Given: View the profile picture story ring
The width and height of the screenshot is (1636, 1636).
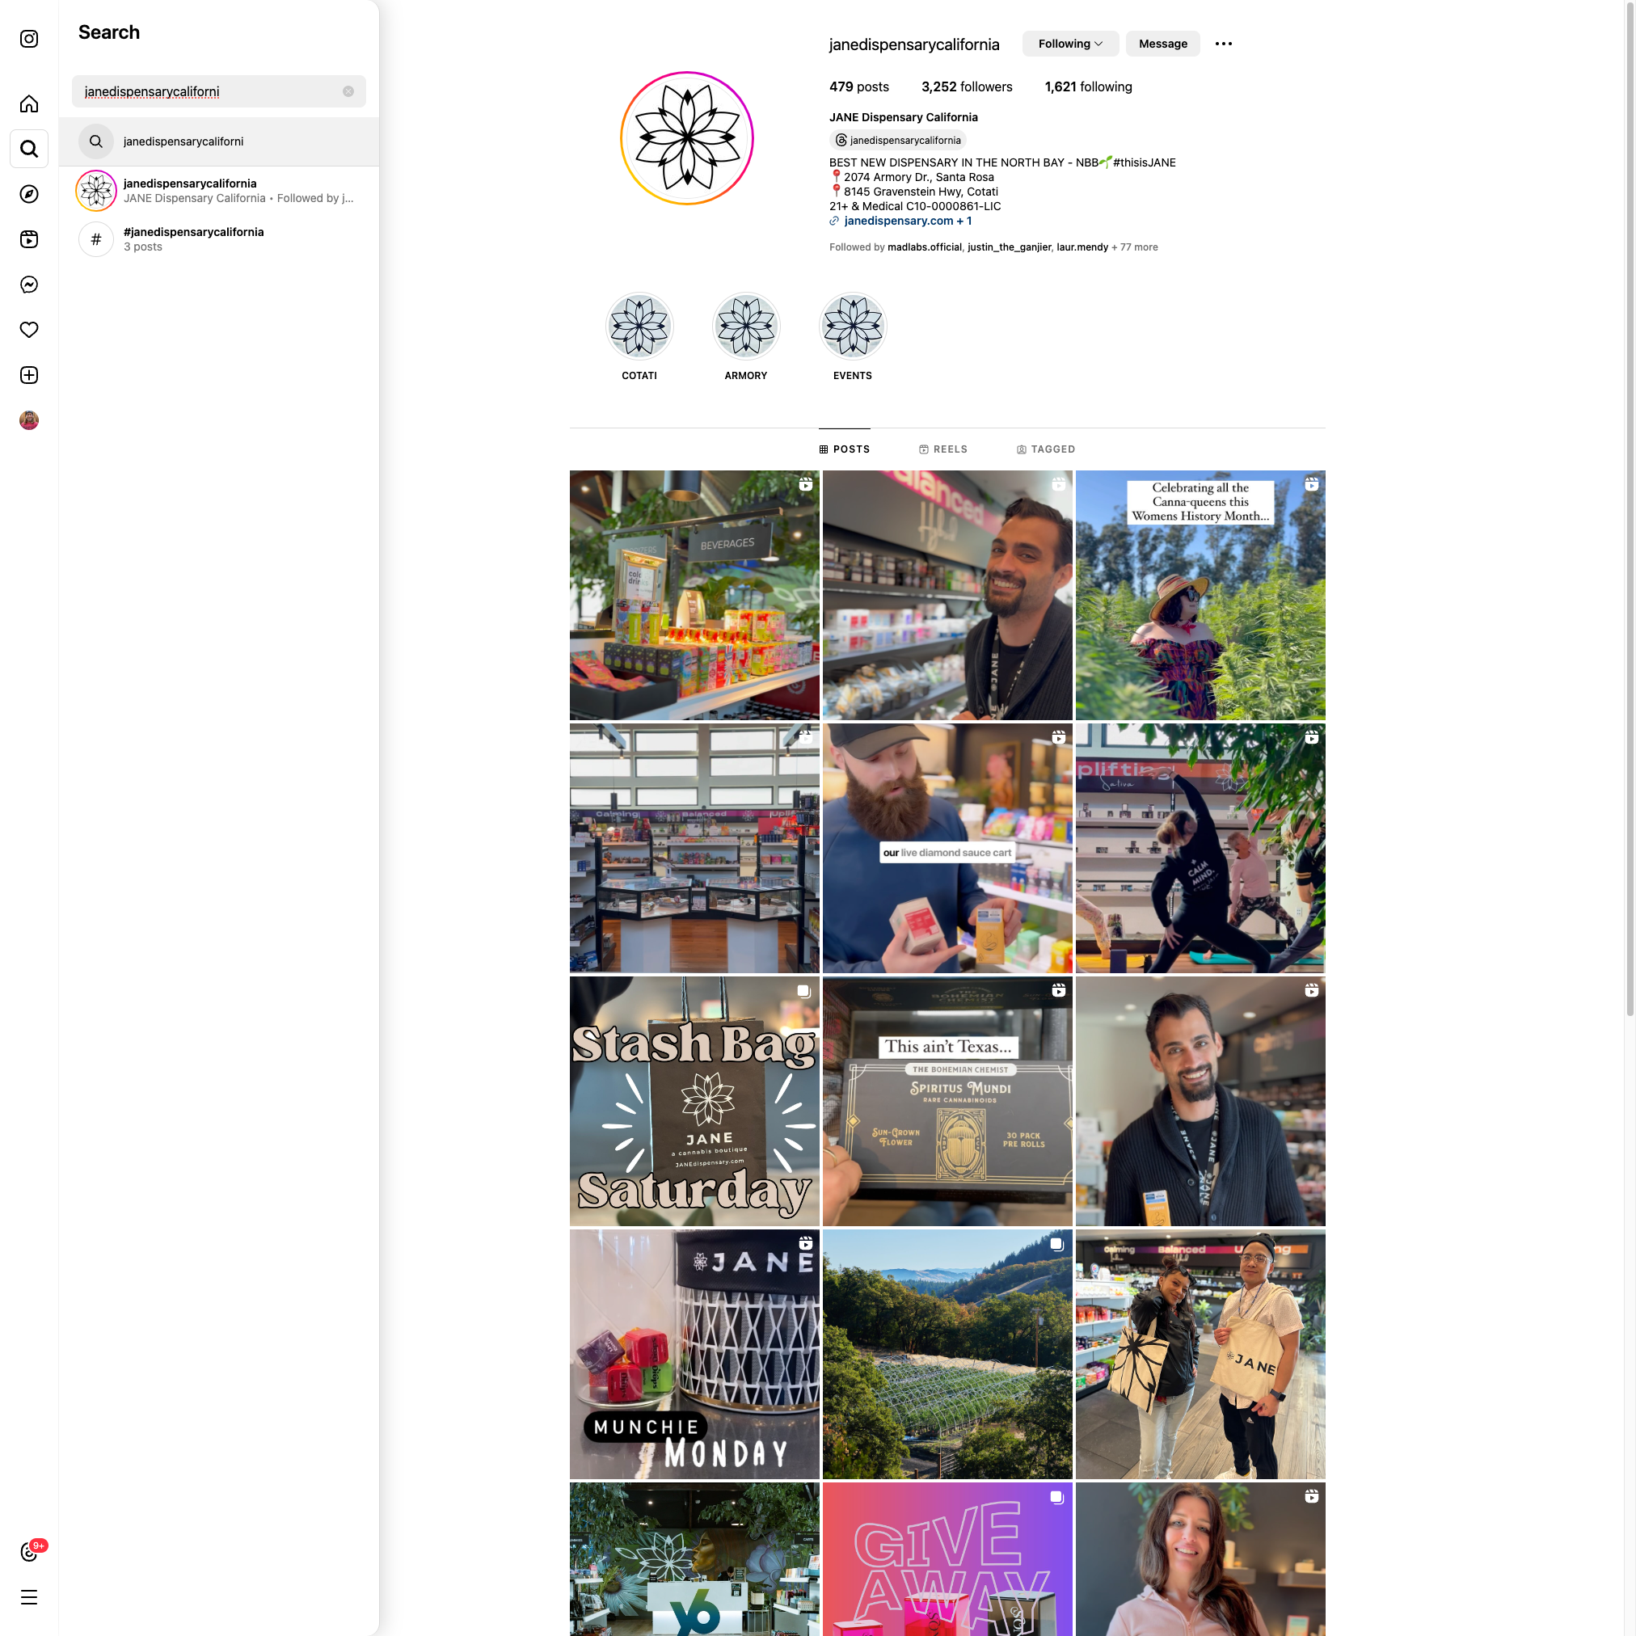Looking at the screenshot, I should 687,138.
